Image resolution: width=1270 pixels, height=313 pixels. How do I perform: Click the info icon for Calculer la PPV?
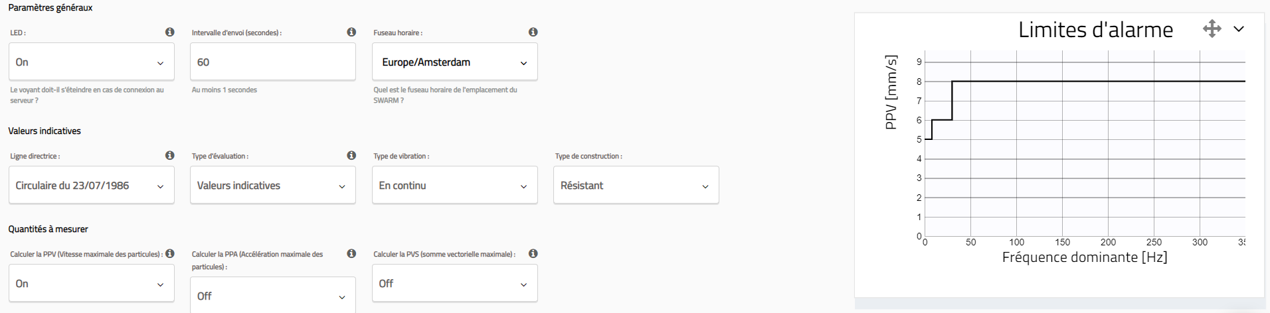pyautogui.click(x=170, y=253)
